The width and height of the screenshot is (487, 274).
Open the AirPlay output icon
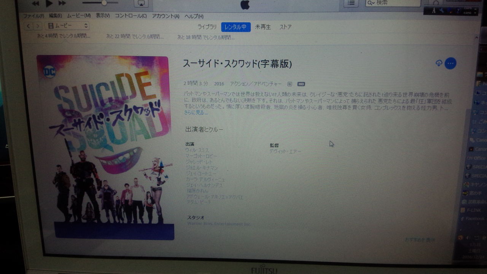(141, 3)
